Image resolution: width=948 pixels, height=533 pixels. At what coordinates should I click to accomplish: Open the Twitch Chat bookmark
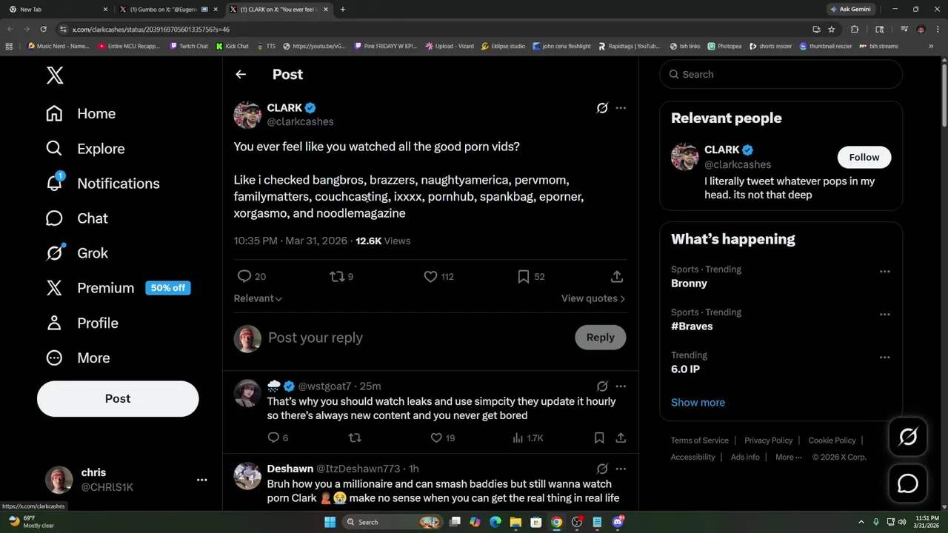[x=189, y=46]
